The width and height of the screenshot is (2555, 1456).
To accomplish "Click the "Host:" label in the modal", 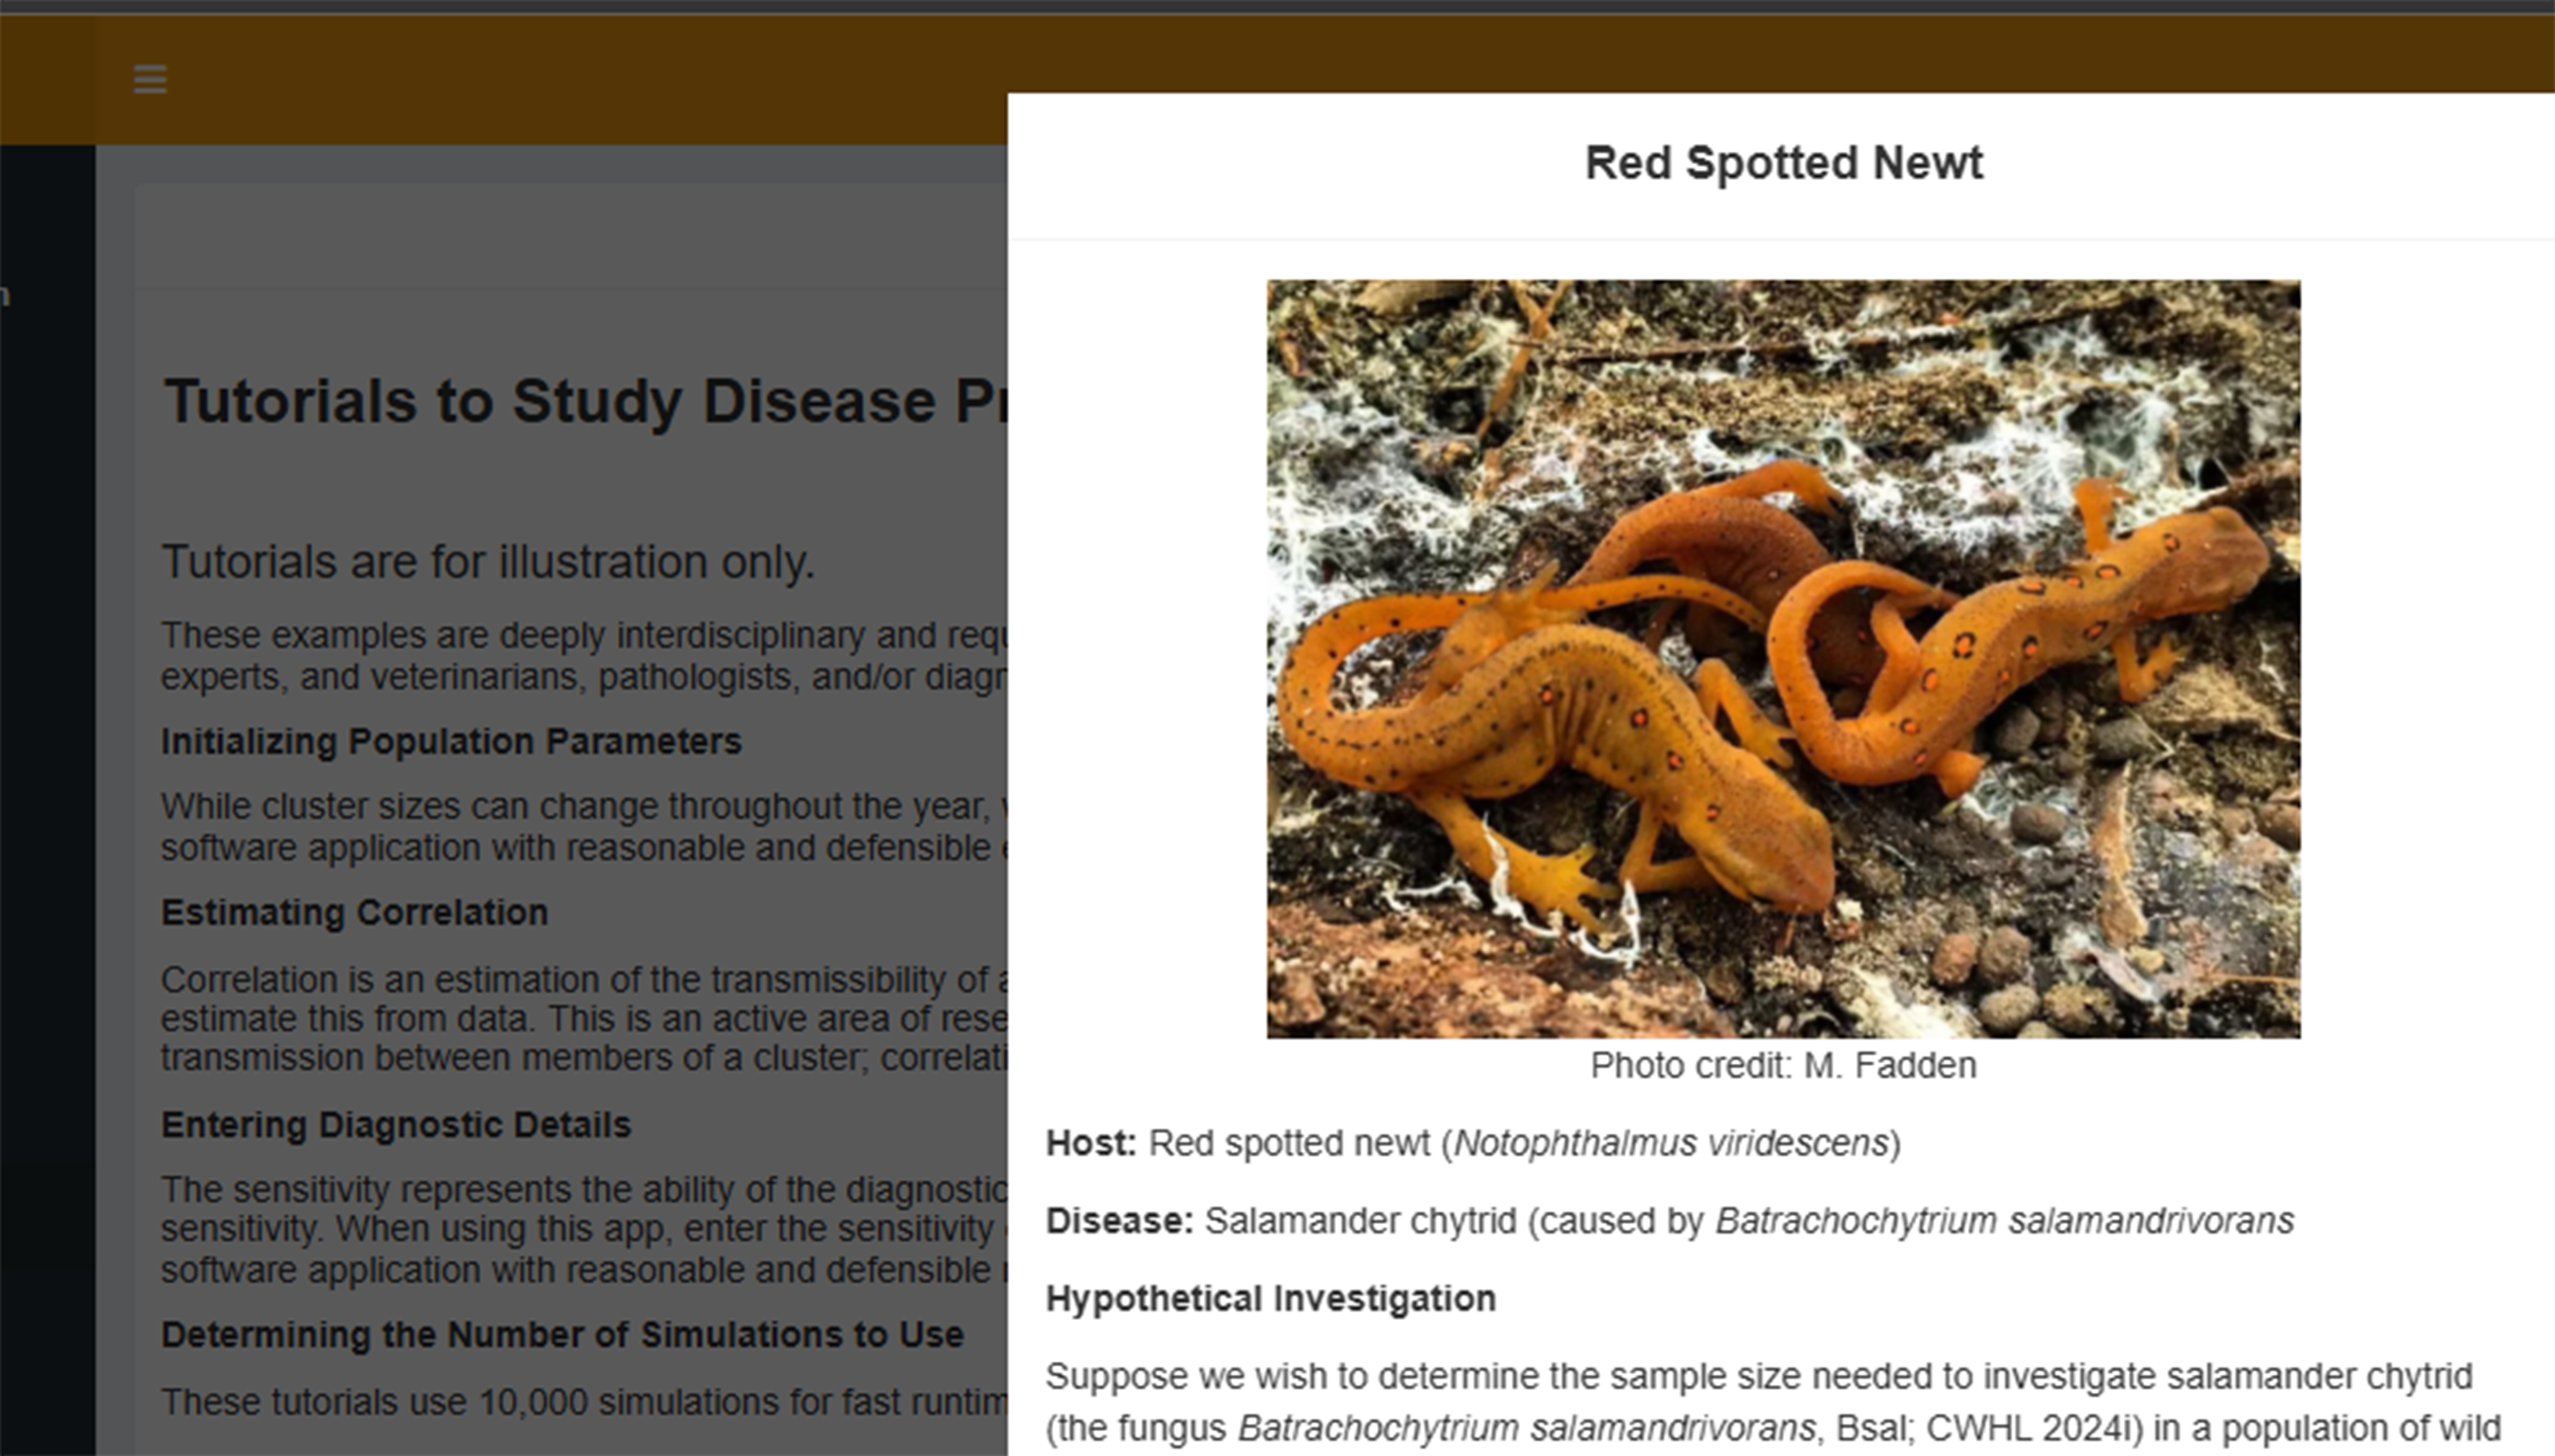I will (x=1090, y=1143).
